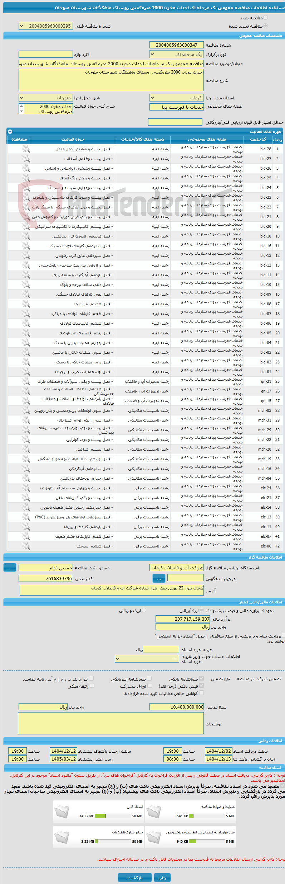Click the tender number field 2004005963000347

coord(177,45)
